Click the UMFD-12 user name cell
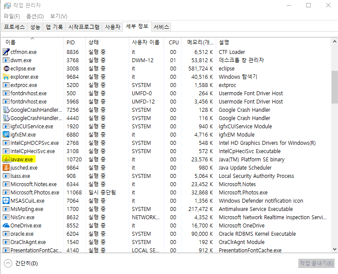 coord(144,101)
